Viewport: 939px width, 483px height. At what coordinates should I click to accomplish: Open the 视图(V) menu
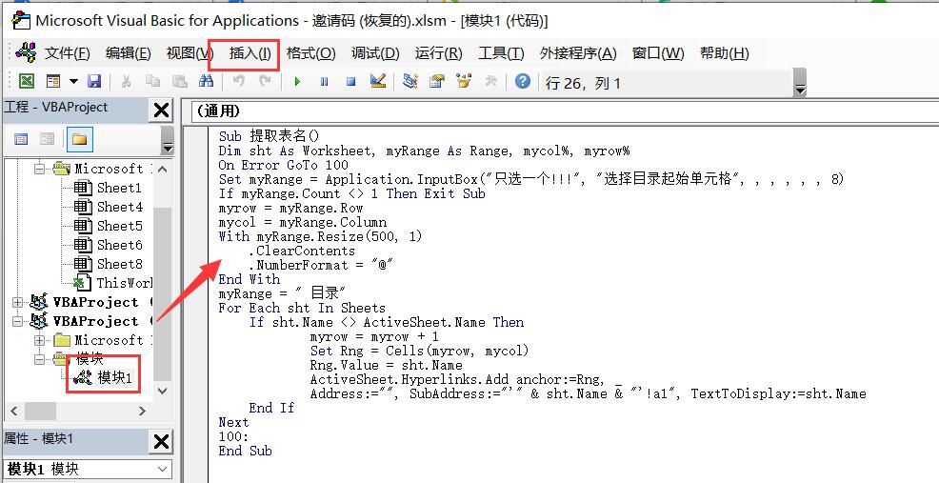190,53
